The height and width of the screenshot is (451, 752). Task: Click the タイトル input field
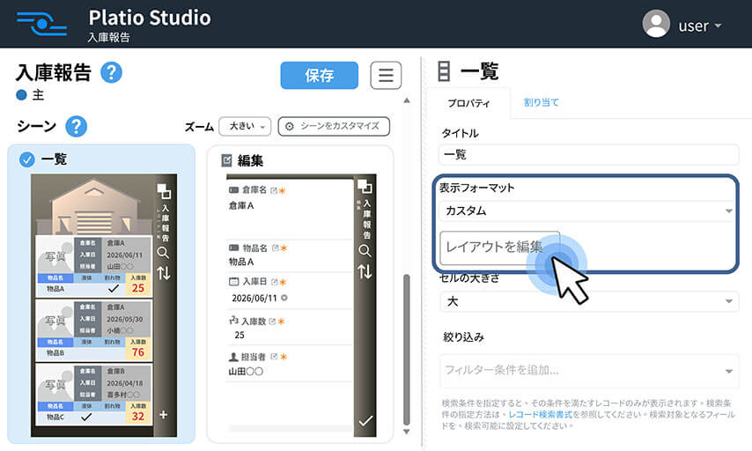[589, 155]
